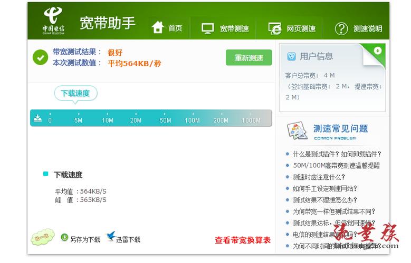The image size is (411, 263).
Task: Click the 5M mark on speed scale
Action: (x=78, y=120)
